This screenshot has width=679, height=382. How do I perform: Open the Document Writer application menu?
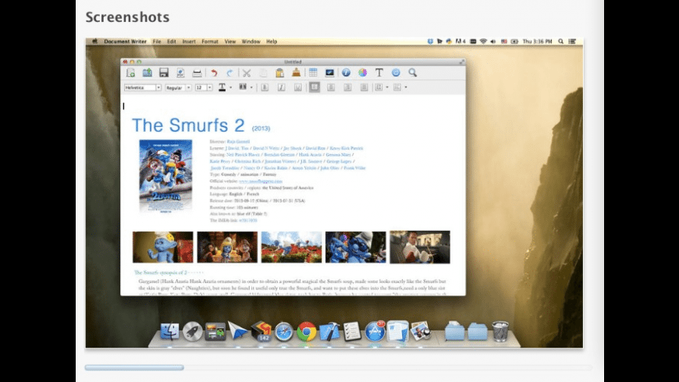pyautogui.click(x=125, y=41)
